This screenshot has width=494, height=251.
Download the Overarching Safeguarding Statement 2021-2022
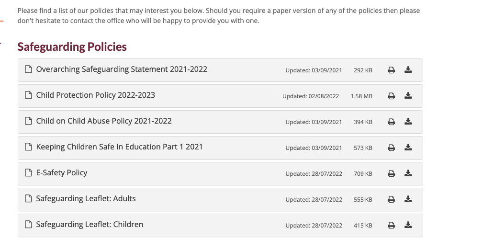tap(408, 69)
